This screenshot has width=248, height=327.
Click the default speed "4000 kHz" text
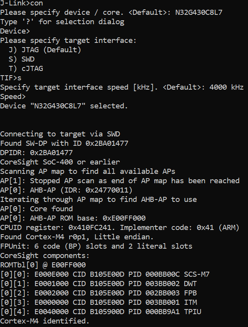click(226, 87)
